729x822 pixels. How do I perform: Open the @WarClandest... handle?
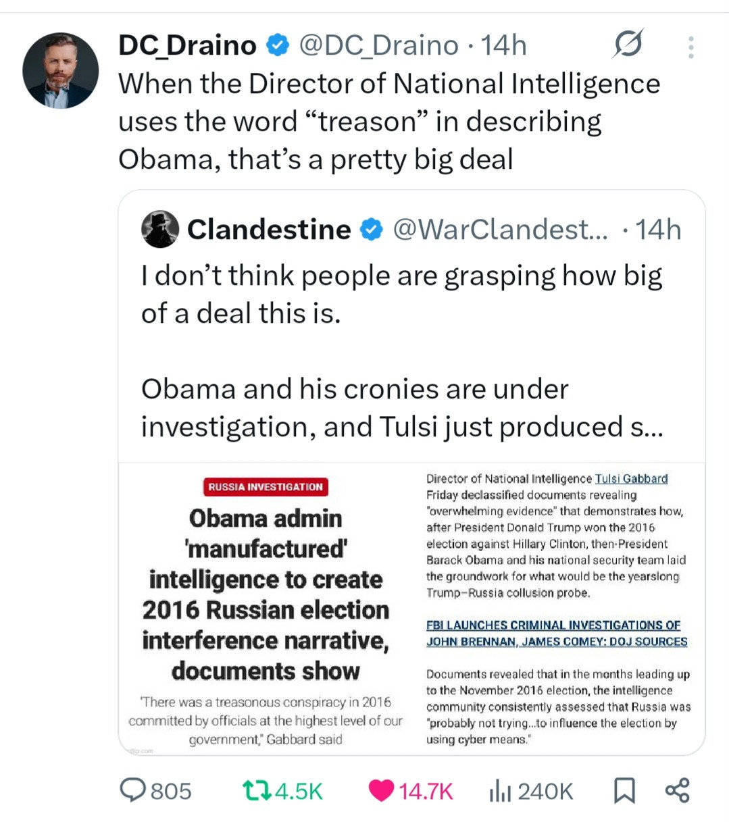pos(500,230)
